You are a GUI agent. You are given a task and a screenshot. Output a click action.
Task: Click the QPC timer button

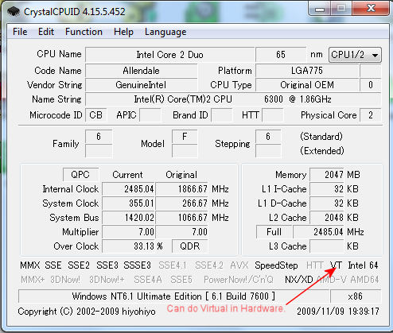point(80,175)
